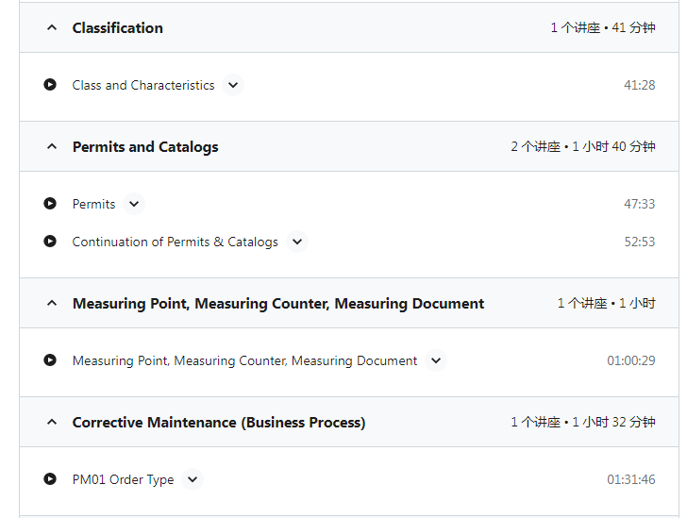The width and height of the screenshot is (687, 518).
Task: Click play icon next to PM01 Order Type
Action: (x=50, y=479)
